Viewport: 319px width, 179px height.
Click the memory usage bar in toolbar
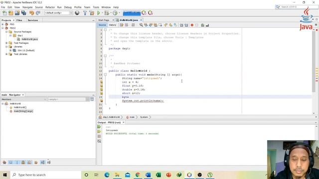(x=132, y=13)
